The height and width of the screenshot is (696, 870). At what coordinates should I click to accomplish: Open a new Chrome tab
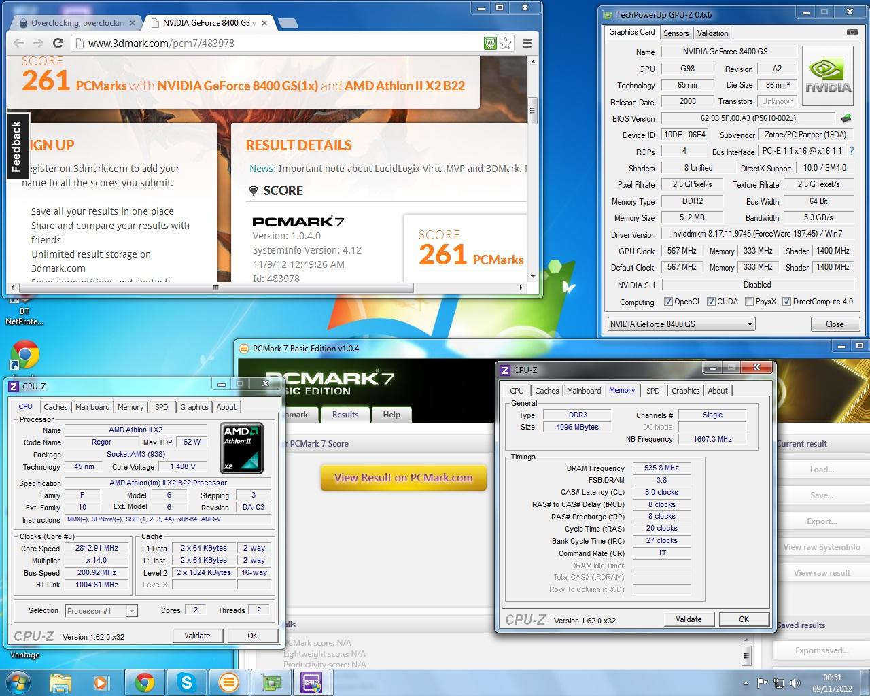288,23
